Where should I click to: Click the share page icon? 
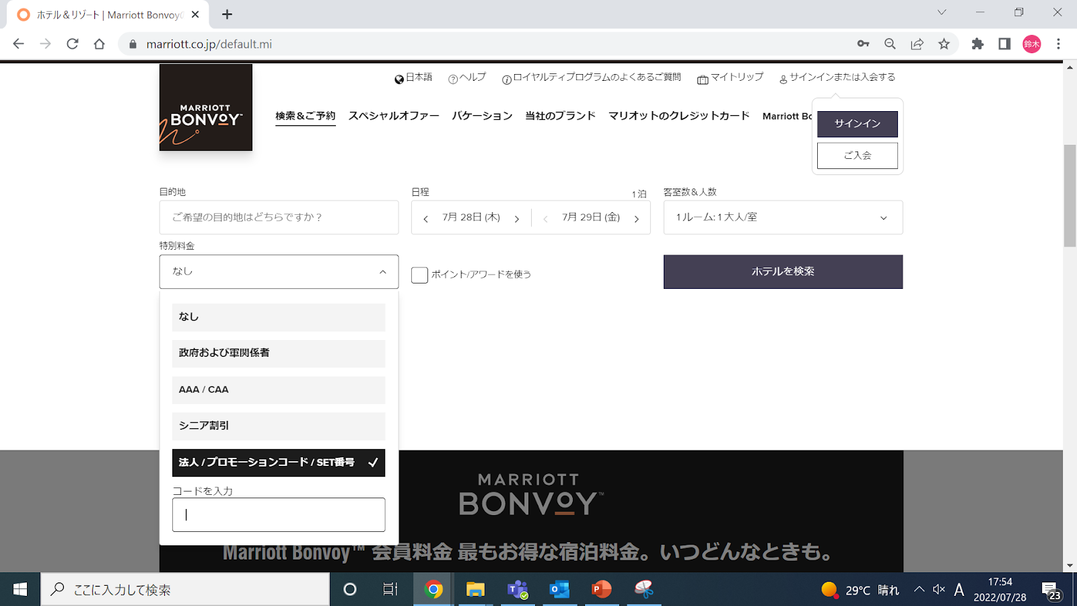tap(917, 44)
